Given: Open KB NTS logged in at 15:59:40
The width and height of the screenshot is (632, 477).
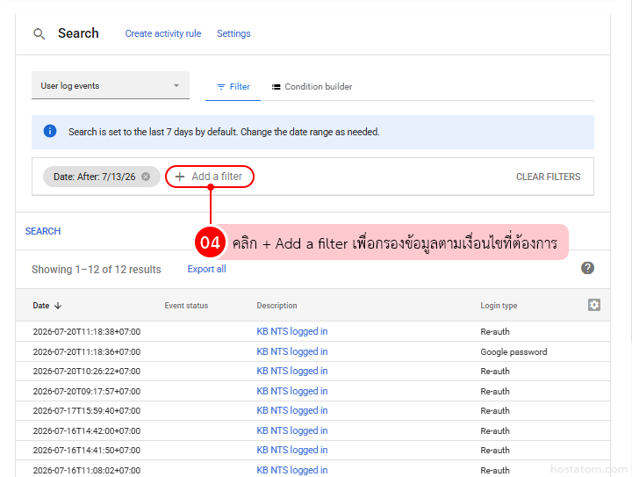Looking at the screenshot, I should click(292, 410).
